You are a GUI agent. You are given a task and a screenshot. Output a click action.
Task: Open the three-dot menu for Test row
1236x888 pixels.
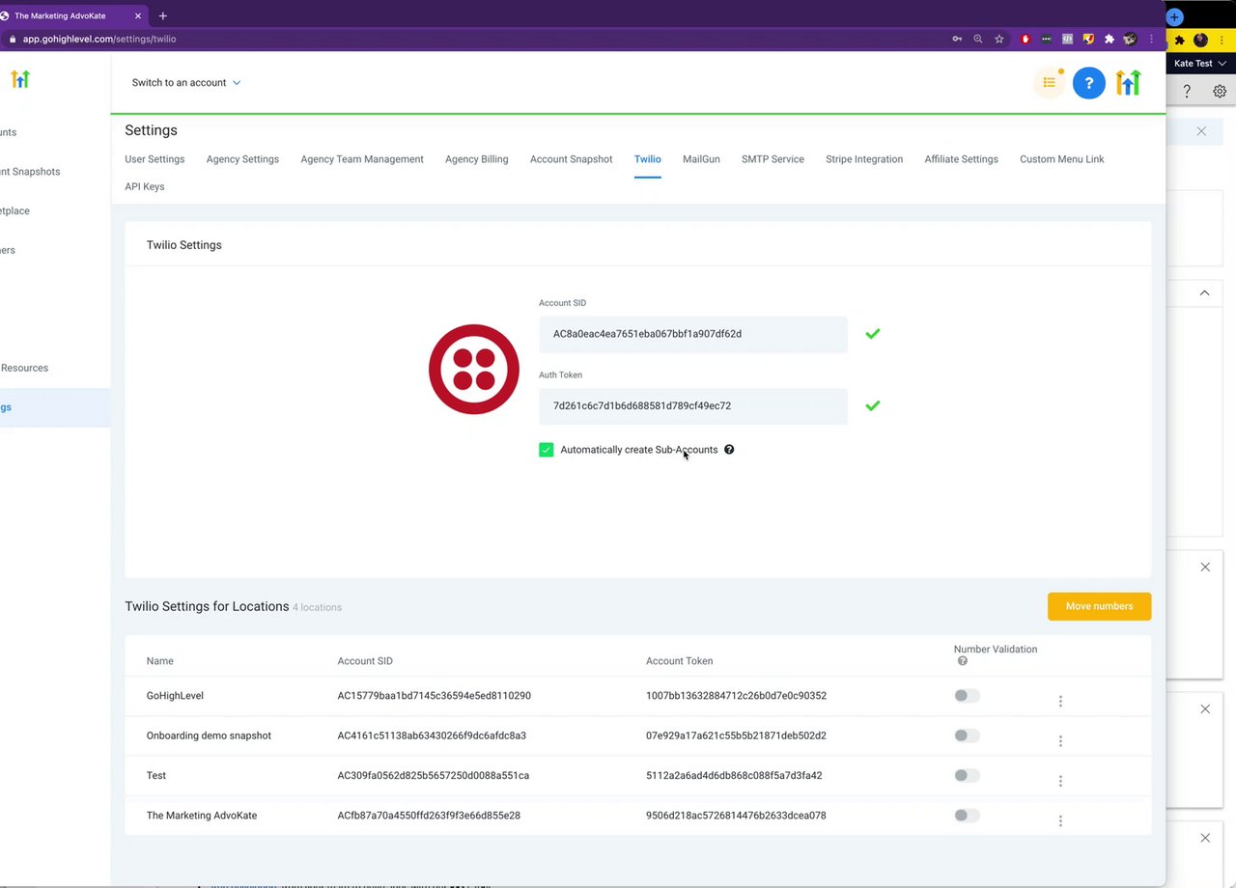1060,781
